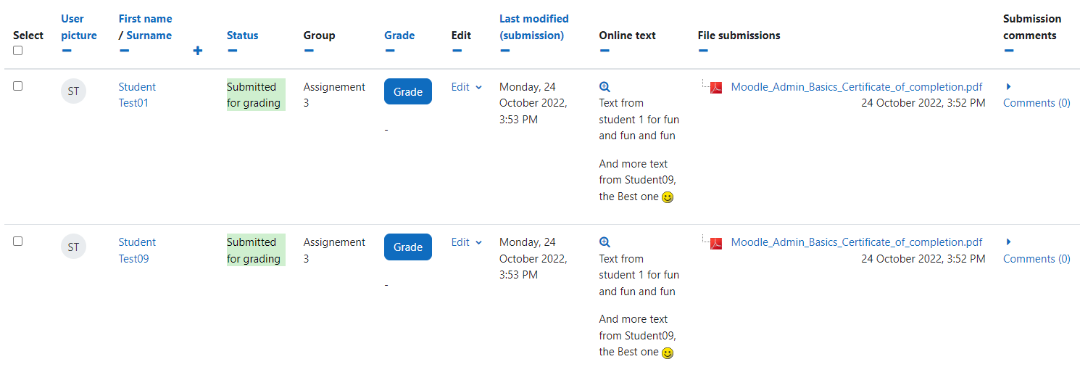This screenshot has width=1080, height=367.
Task: Expand Comments (0) for Student Test01
Action: click(1037, 103)
